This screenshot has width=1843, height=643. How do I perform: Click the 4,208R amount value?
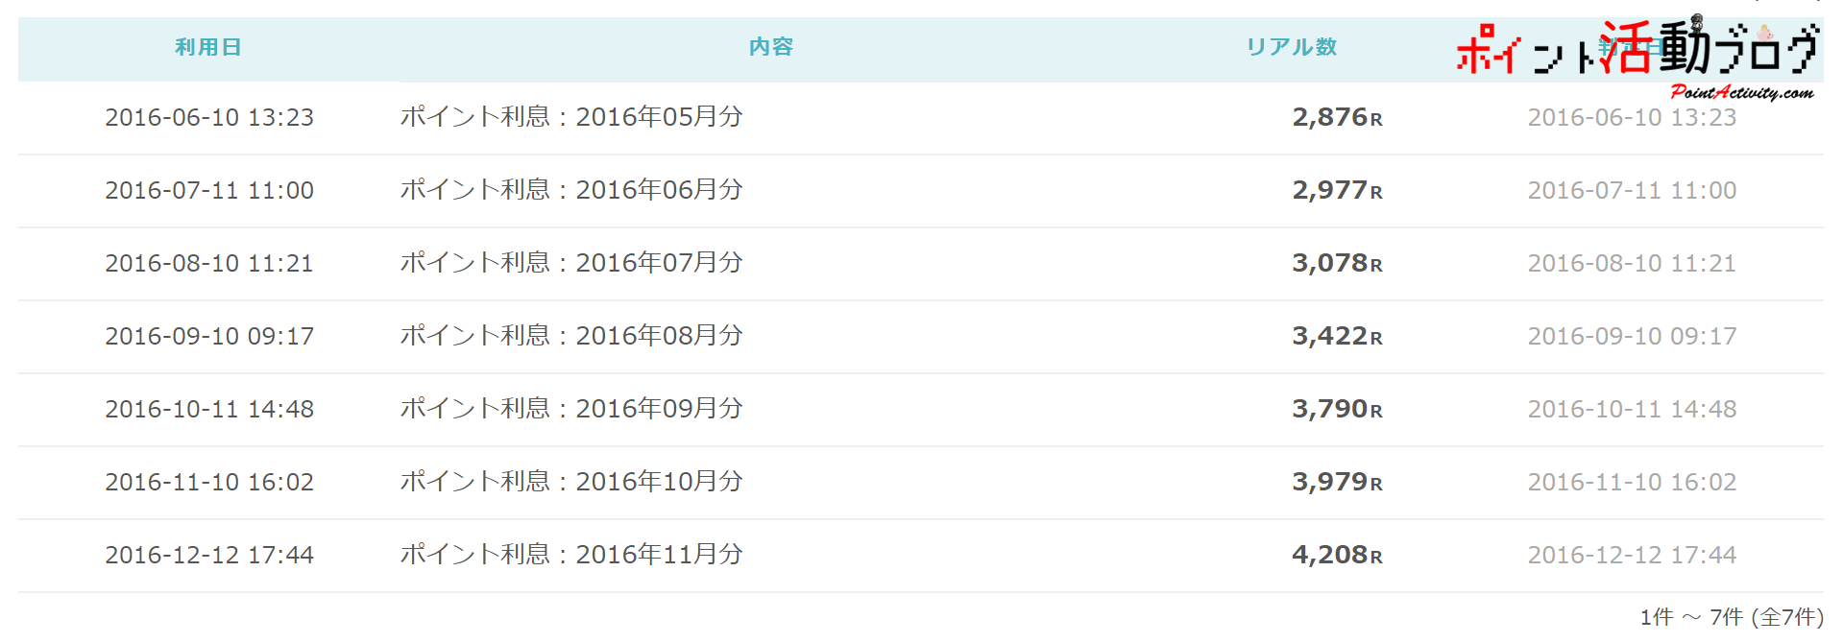click(1336, 555)
